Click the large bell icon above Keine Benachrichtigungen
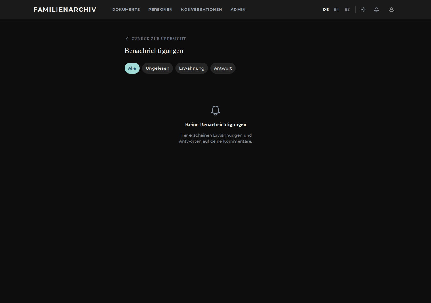Image resolution: width=431 pixels, height=303 pixels. point(215,111)
